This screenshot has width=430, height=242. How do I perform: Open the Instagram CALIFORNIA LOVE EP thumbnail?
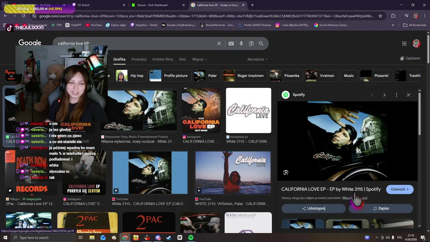(x=201, y=110)
